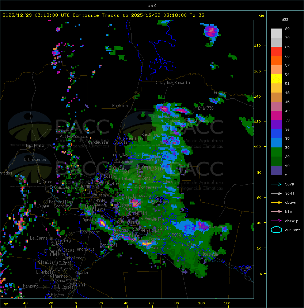This screenshot has height=308, width=304.
Task: Click the 'La_Carrera' place label
Action: (41, 238)
